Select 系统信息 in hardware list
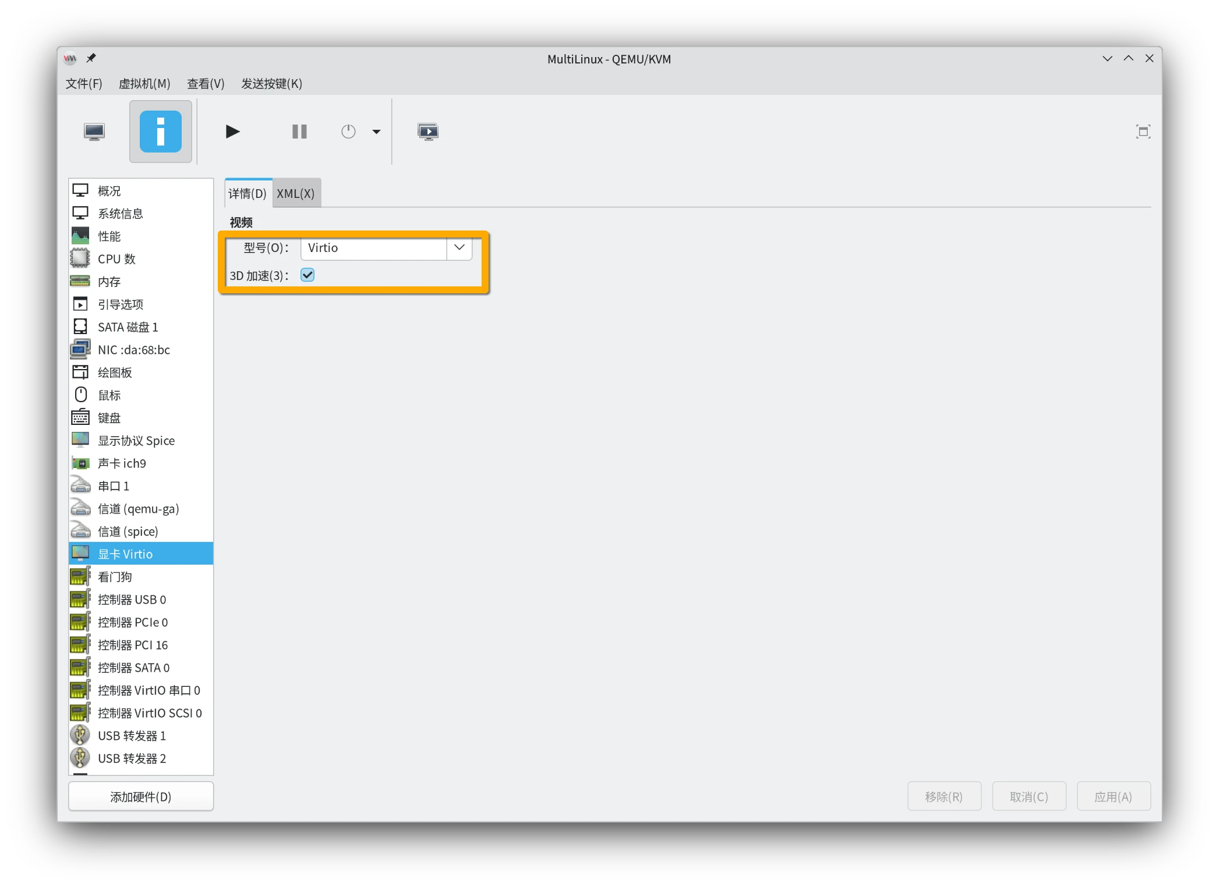The width and height of the screenshot is (1220, 890). pyautogui.click(x=141, y=214)
